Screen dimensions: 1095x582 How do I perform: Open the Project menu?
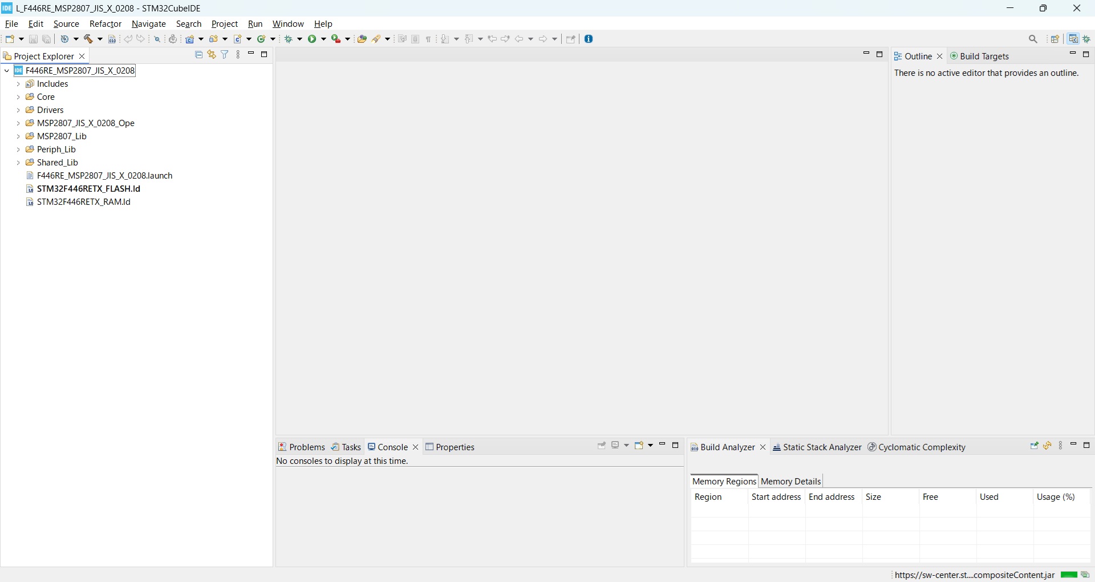pyautogui.click(x=225, y=24)
